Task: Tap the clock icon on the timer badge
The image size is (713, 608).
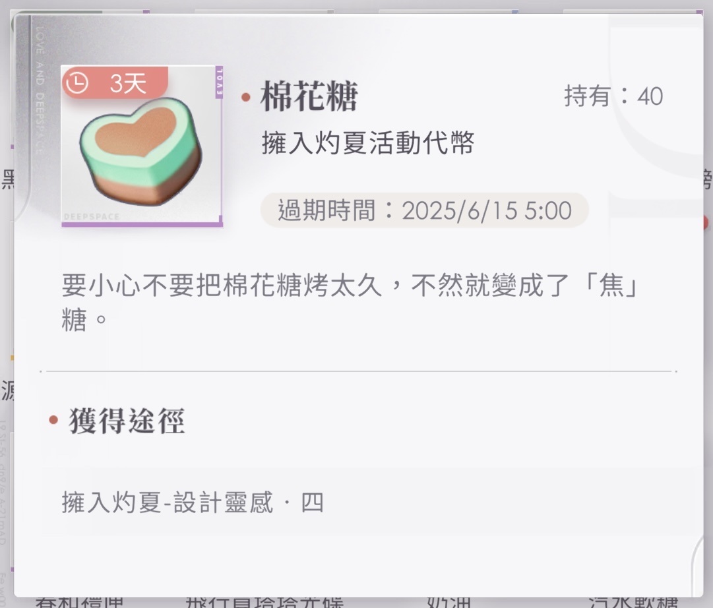Action: pos(77,83)
